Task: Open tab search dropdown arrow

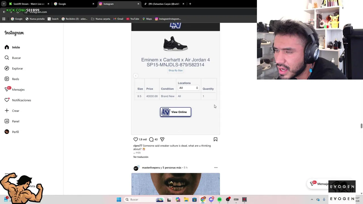Action: [x=4, y=4]
